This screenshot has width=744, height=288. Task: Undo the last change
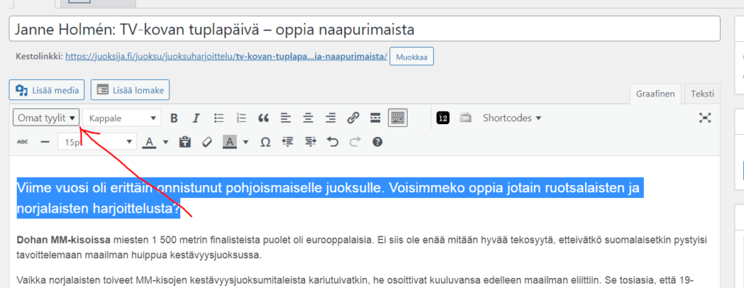click(x=333, y=141)
